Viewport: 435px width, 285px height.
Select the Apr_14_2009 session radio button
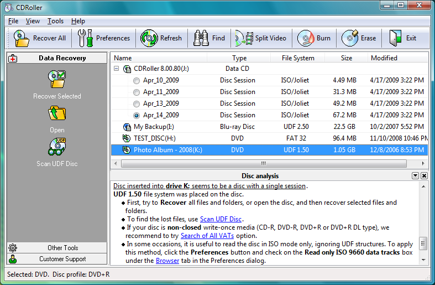pos(136,115)
